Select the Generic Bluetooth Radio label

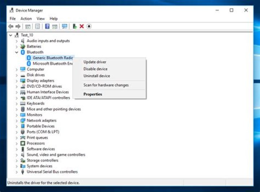point(53,58)
